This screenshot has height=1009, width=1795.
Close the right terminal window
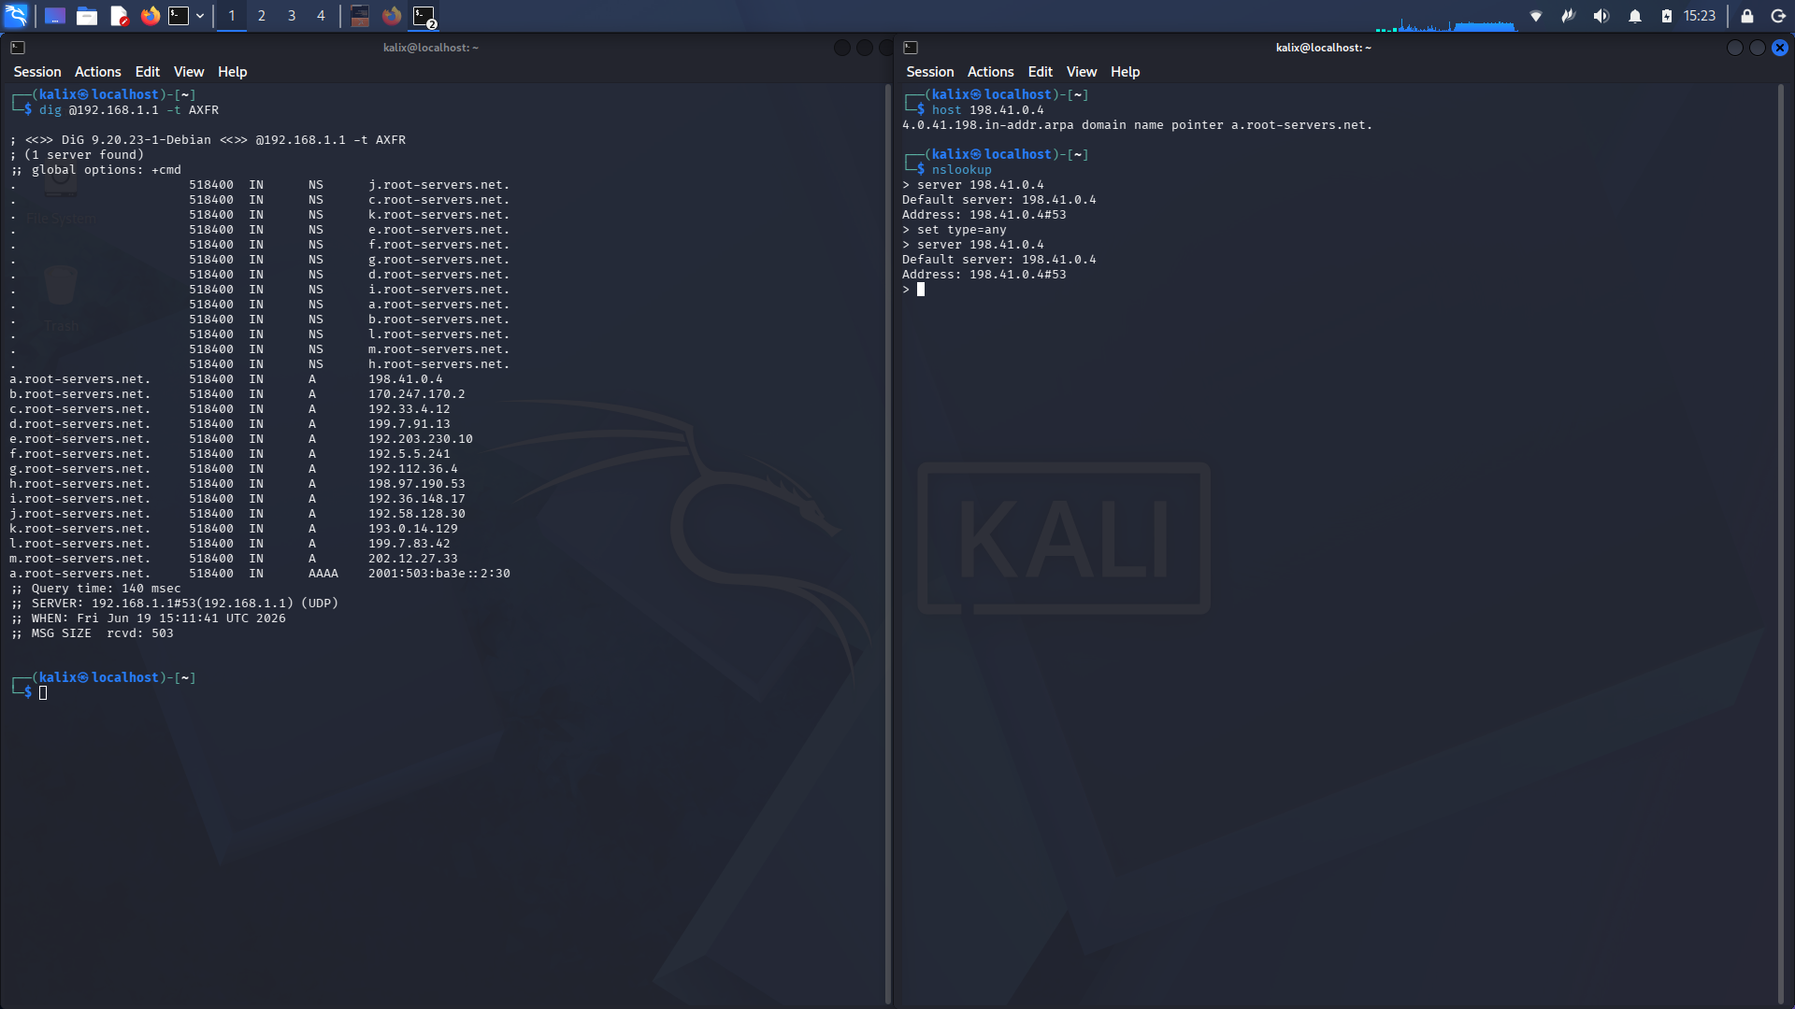click(1780, 48)
